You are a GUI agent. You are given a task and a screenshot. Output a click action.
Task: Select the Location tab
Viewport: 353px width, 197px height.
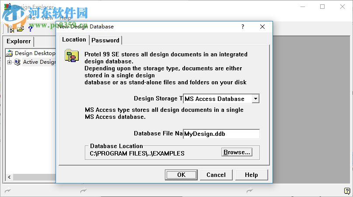[x=74, y=40]
